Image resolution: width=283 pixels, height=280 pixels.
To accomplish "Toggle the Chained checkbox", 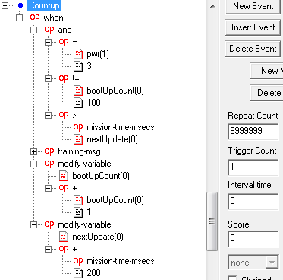I will pos(232,278).
